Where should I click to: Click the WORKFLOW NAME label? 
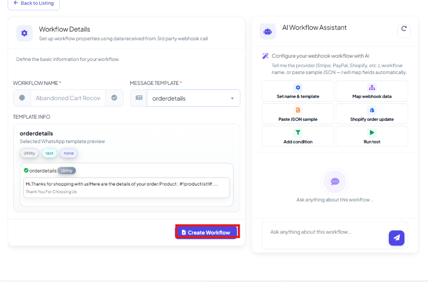point(35,83)
